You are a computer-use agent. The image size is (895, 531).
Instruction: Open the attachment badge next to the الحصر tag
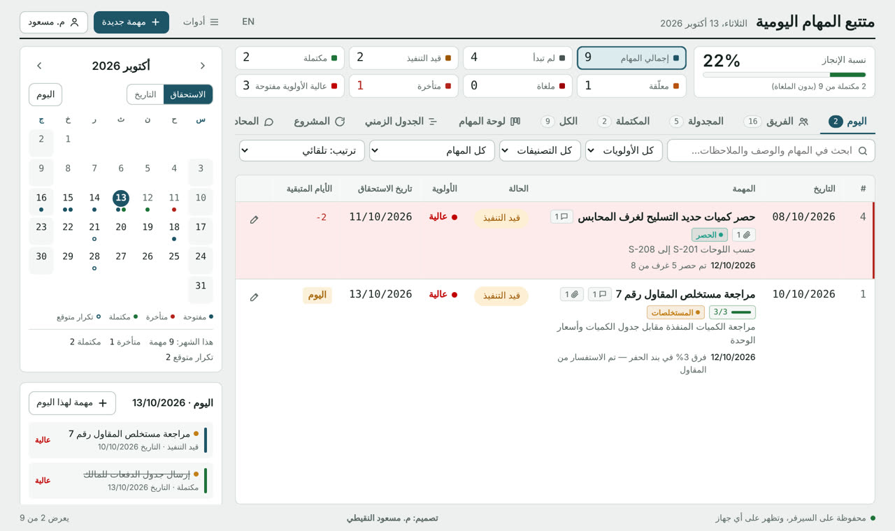(744, 235)
